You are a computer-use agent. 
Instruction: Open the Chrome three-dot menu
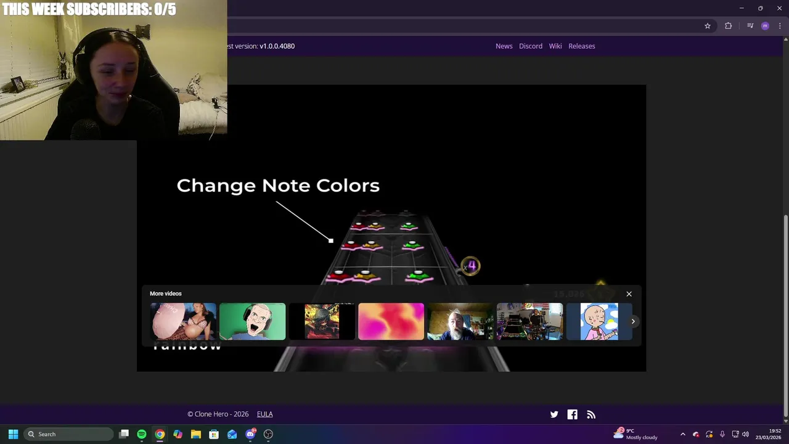780,26
